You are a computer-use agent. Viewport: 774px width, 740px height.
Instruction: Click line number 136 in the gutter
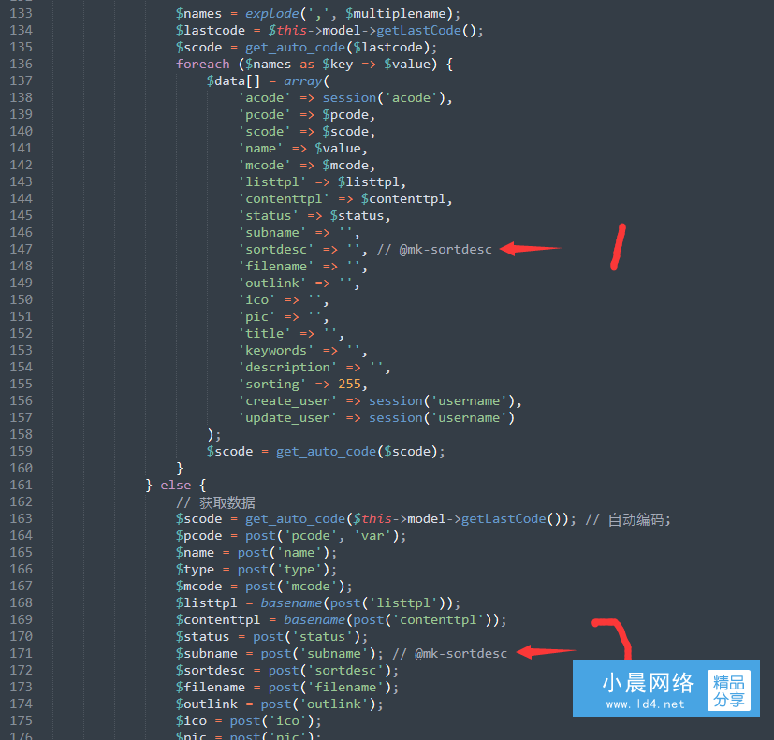point(21,65)
